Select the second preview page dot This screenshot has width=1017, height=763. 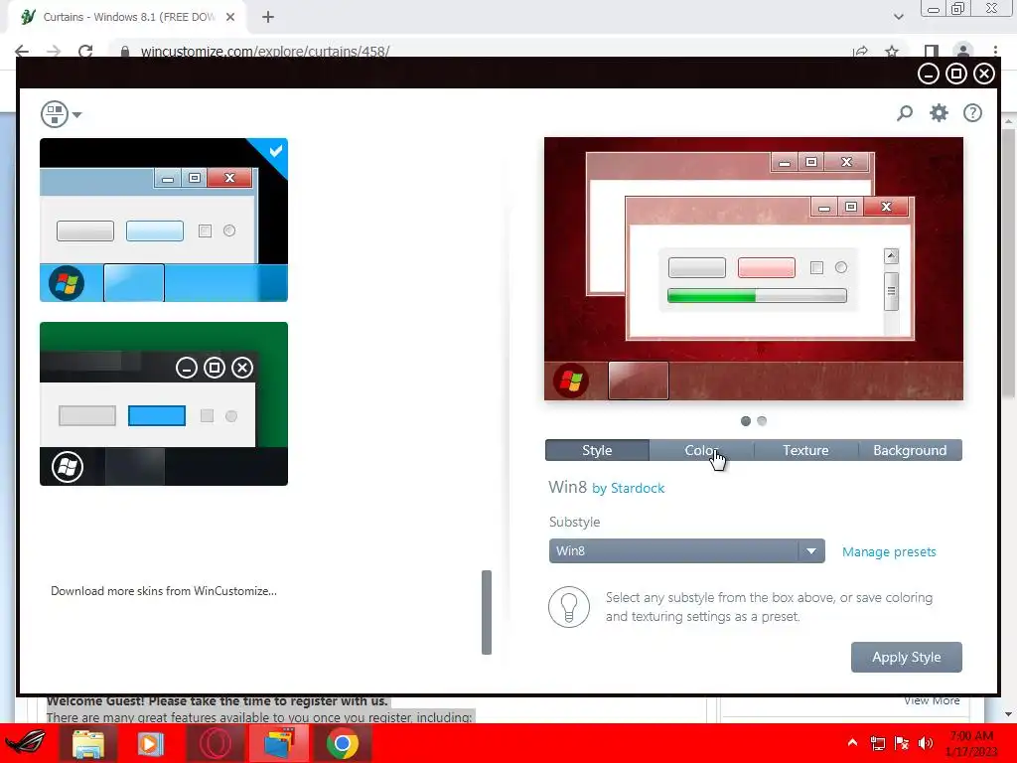tap(762, 421)
